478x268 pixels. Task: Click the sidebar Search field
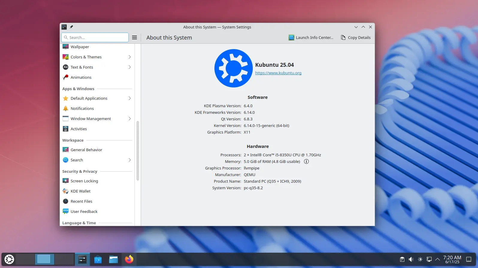point(95,37)
